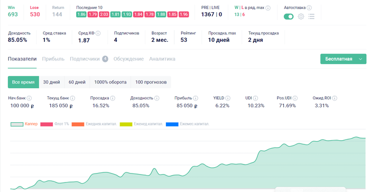Click the Return count 144
Screen dimensions: 370x192
[57, 14]
